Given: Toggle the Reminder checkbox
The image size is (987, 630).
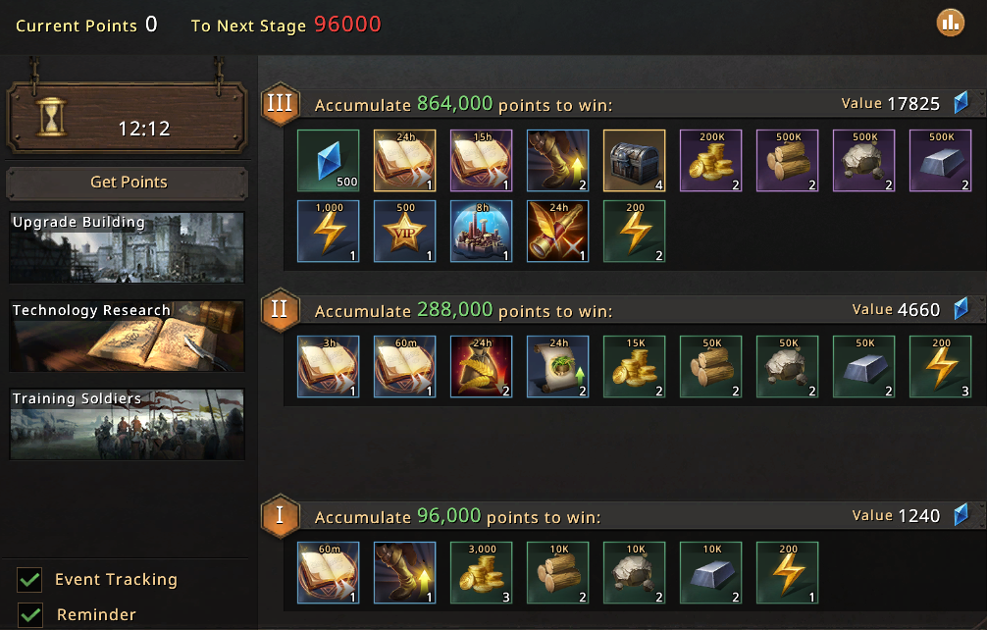Looking at the screenshot, I should point(29,615).
